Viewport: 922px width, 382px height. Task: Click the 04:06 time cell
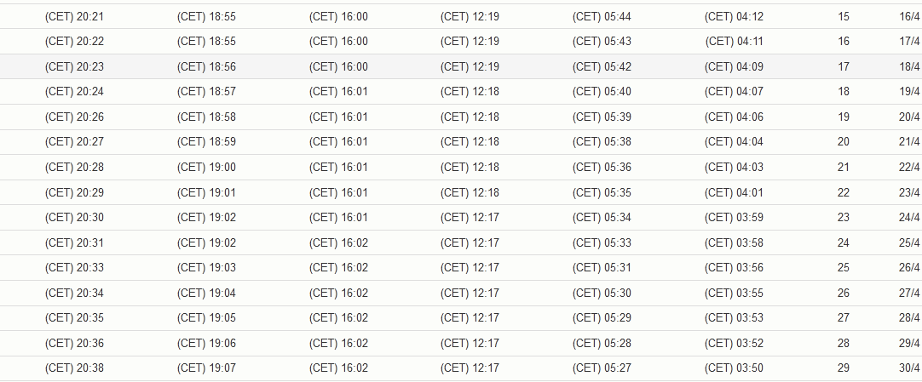[735, 117]
